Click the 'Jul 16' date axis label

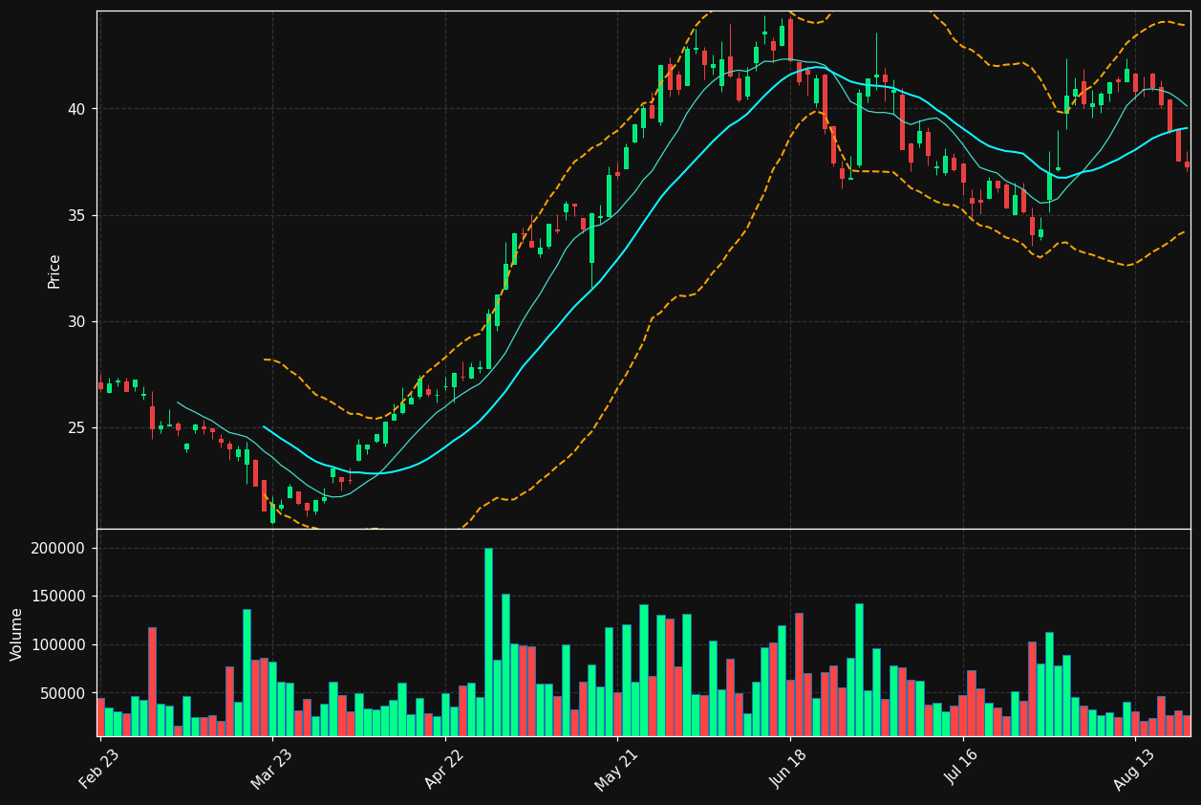tap(961, 769)
